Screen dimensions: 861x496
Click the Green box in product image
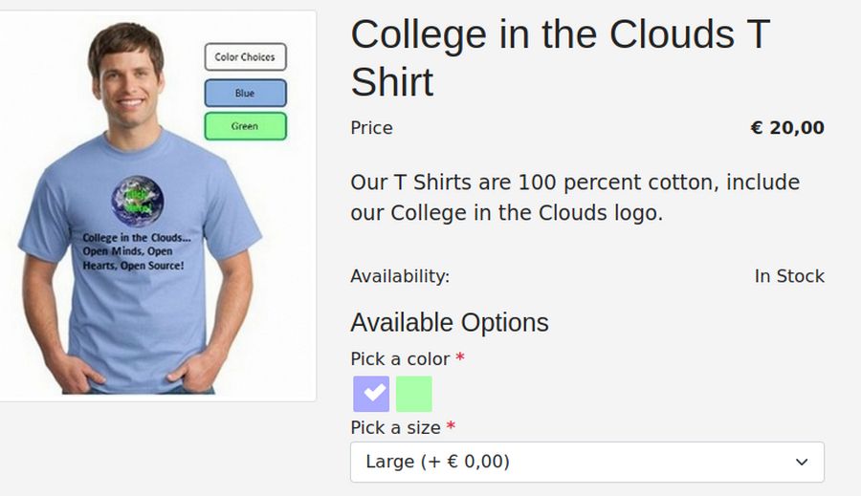pos(245,126)
